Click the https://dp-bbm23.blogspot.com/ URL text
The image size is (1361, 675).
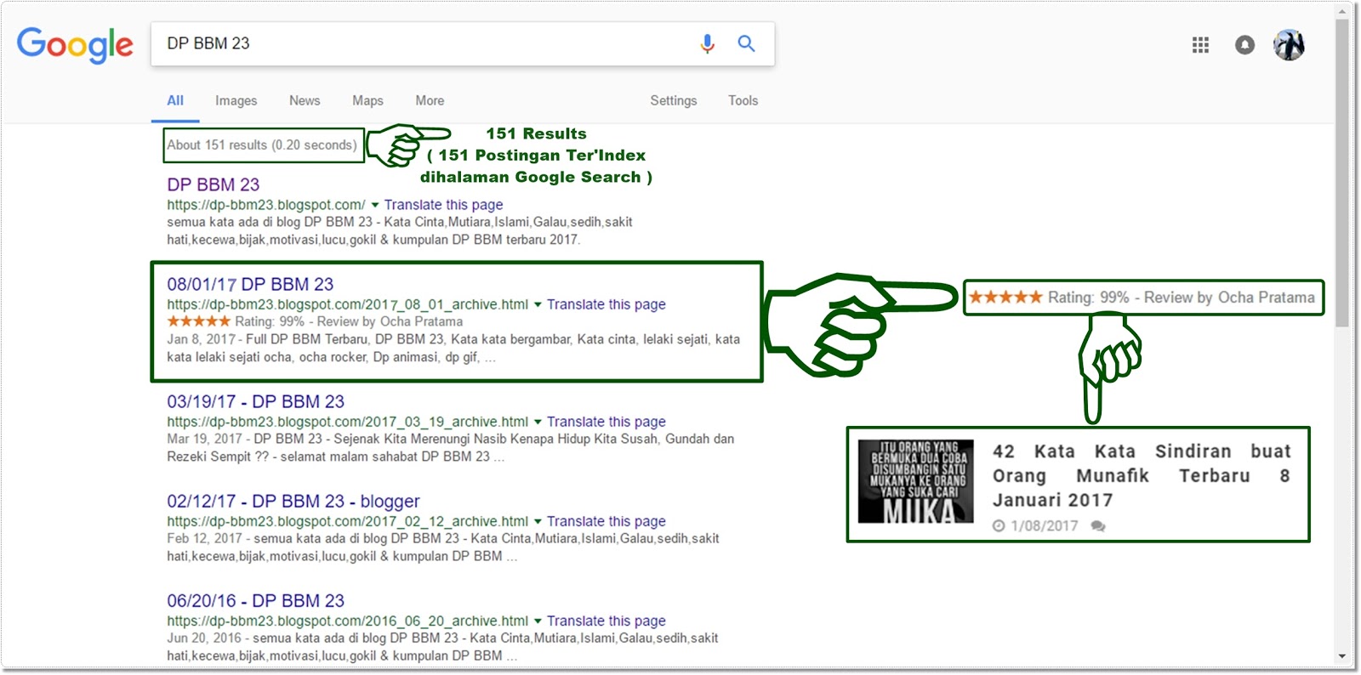coord(266,205)
